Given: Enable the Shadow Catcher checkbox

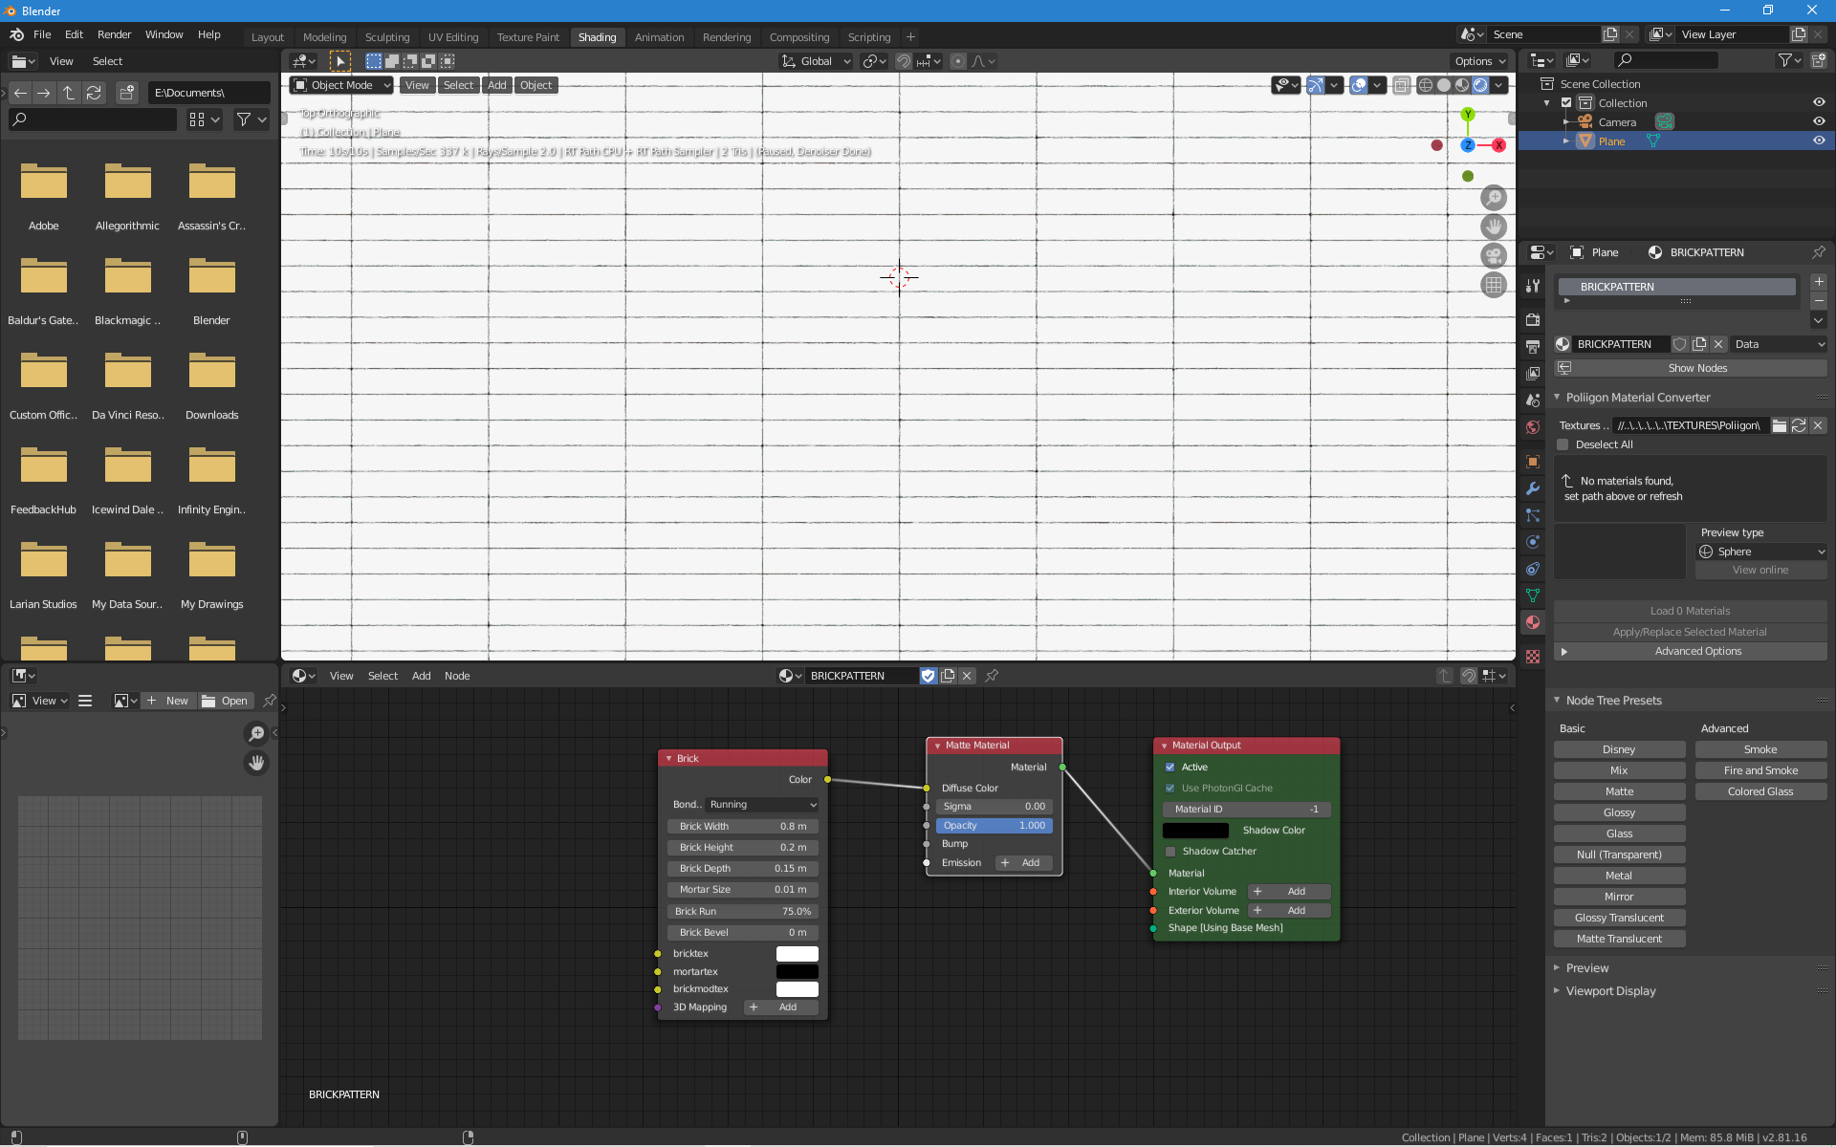Looking at the screenshot, I should point(1169,851).
